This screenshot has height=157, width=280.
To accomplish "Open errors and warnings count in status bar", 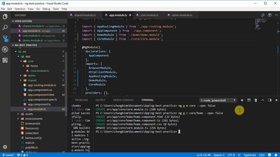I will point(22,155).
